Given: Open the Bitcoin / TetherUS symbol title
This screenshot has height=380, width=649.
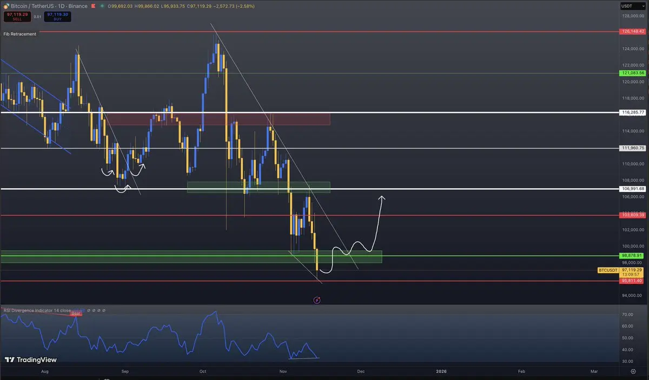Looking at the screenshot, I should point(49,6).
